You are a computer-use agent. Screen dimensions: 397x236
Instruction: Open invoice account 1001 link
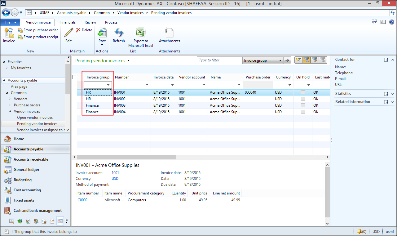point(115,173)
